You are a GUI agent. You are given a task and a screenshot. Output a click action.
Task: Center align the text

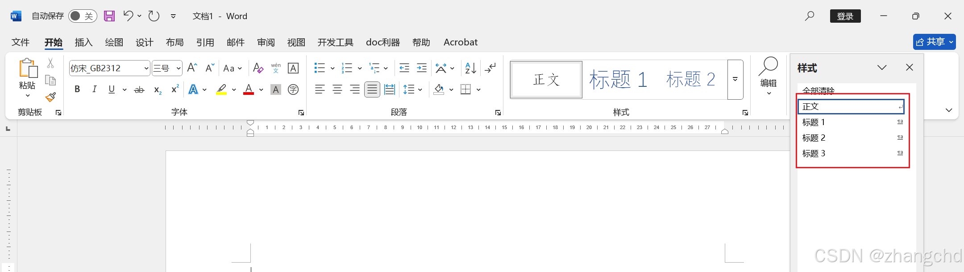(x=337, y=89)
